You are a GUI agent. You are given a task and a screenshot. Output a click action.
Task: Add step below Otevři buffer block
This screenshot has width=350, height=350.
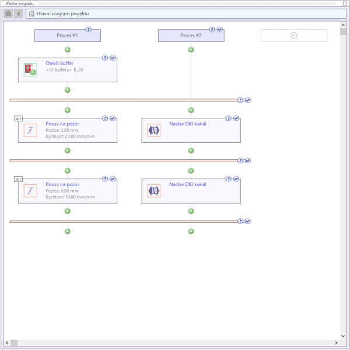pyautogui.click(x=68, y=90)
